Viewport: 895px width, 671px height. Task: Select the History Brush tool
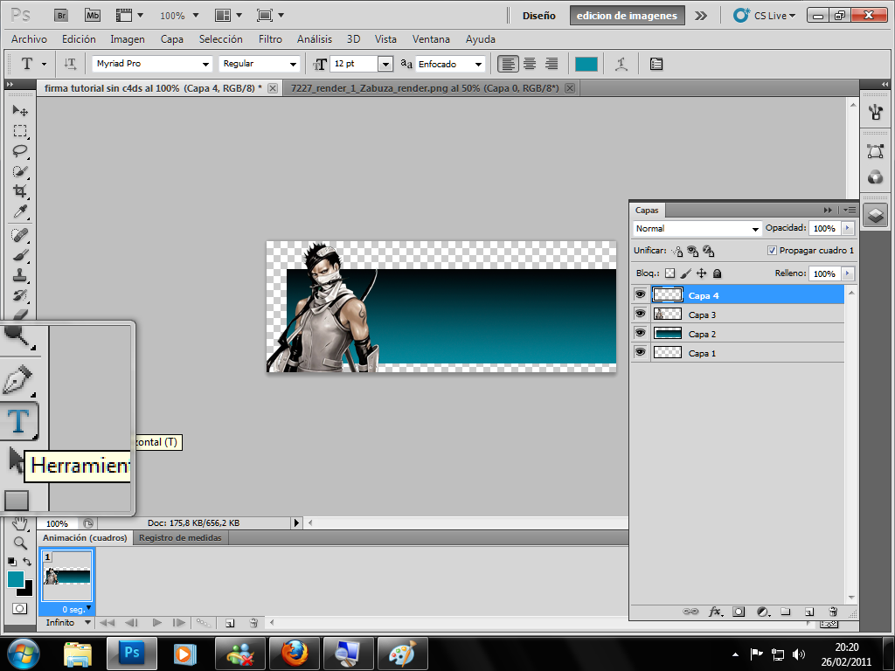coord(20,295)
